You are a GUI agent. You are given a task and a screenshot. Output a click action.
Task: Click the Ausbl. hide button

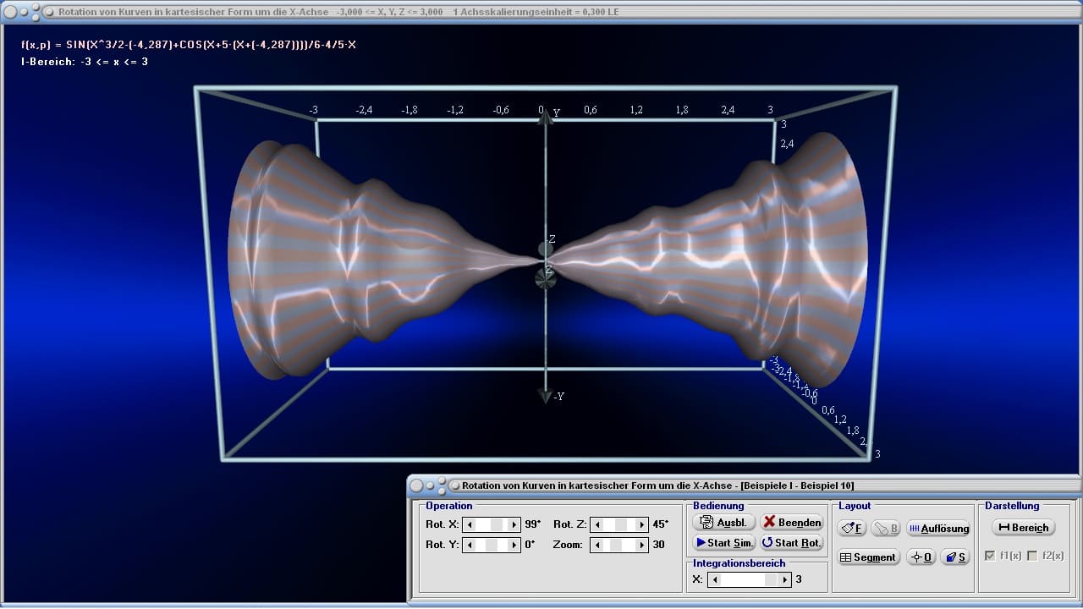pos(724,523)
